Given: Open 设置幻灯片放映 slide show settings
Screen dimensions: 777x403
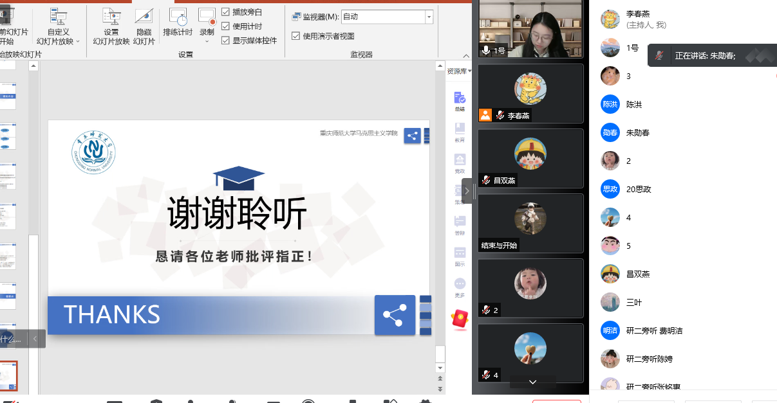Looking at the screenshot, I should [x=111, y=26].
